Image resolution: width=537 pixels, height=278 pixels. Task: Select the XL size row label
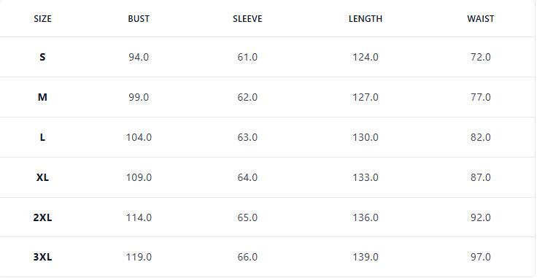42,177
